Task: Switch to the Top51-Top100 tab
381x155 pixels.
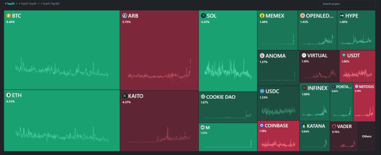Action: pyautogui.click(x=50, y=3)
